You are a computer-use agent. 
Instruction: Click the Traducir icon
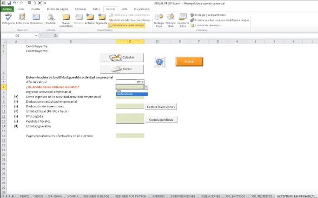pos(51,19)
